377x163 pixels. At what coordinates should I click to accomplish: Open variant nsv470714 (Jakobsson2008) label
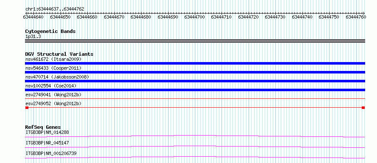click(57, 77)
